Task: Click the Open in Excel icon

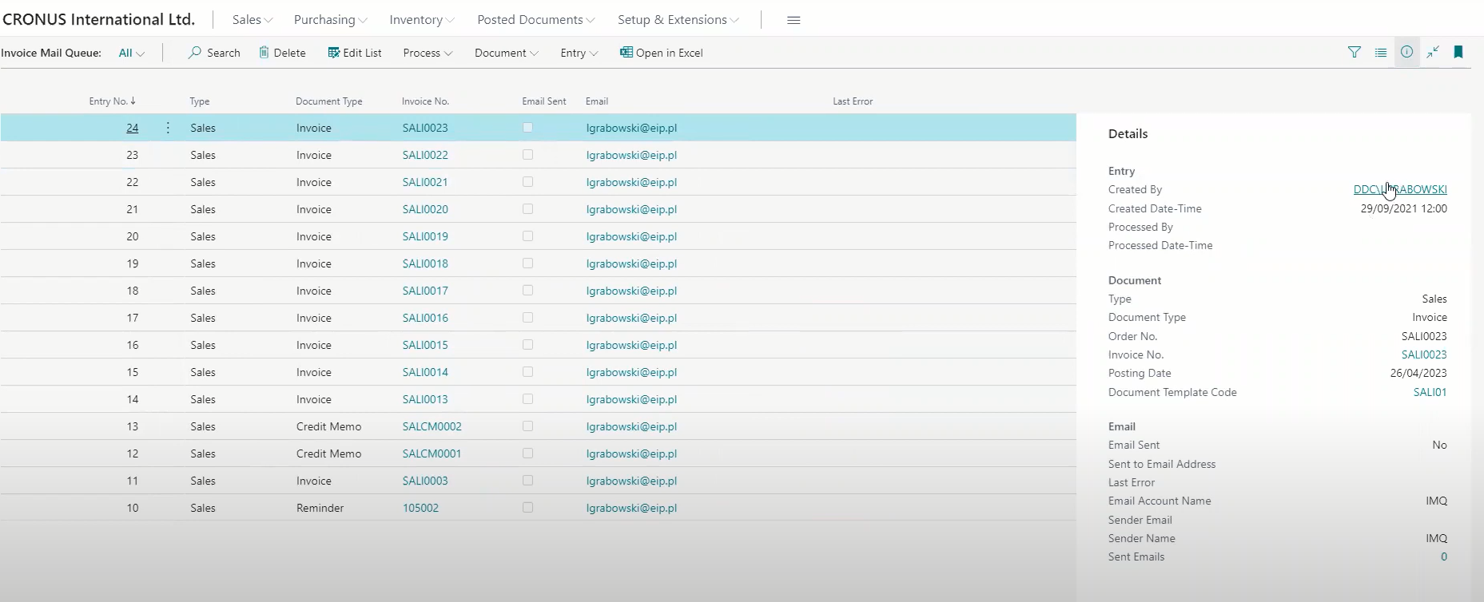Action: click(627, 53)
